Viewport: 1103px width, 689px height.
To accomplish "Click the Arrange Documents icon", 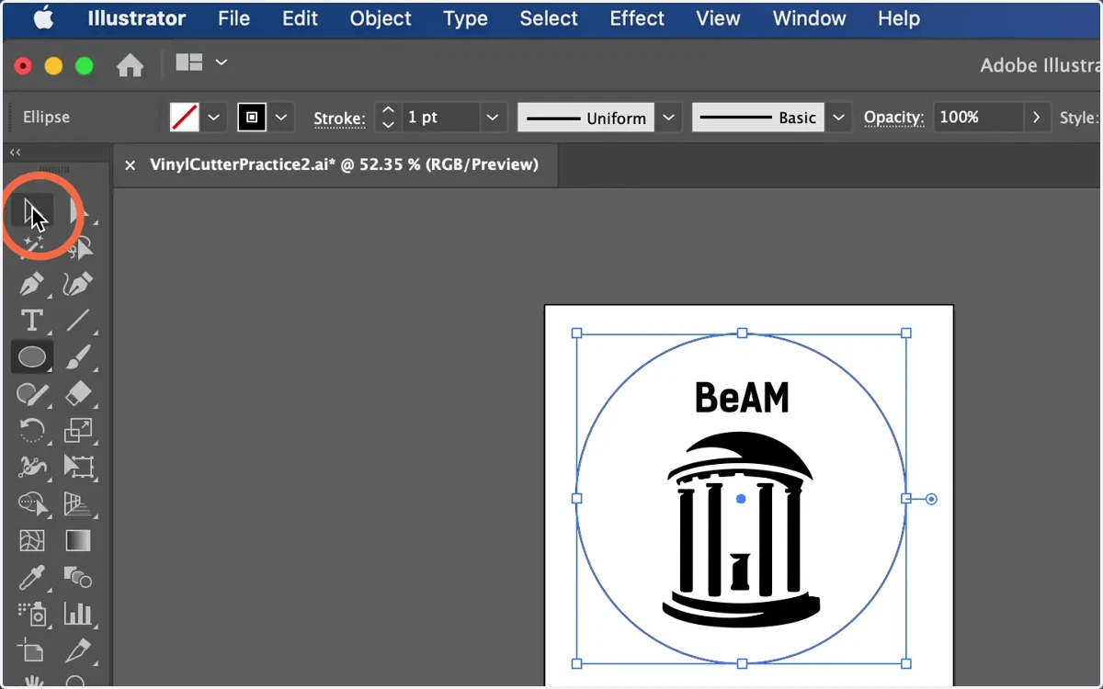I will pyautogui.click(x=189, y=62).
